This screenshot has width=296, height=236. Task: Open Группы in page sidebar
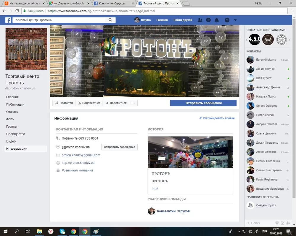pyautogui.click(x=12, y=127)
